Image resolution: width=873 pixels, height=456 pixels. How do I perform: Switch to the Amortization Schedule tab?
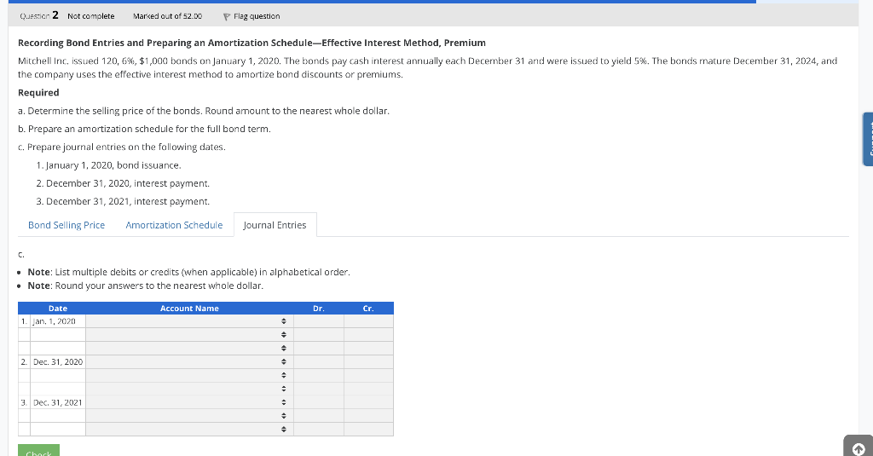[174, 225]
